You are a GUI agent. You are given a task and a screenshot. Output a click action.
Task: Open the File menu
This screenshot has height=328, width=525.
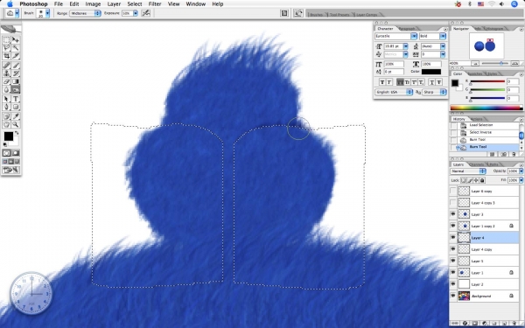tap(59, 4)
